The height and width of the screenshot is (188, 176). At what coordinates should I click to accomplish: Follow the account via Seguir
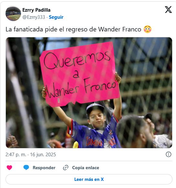coord(56,17)
